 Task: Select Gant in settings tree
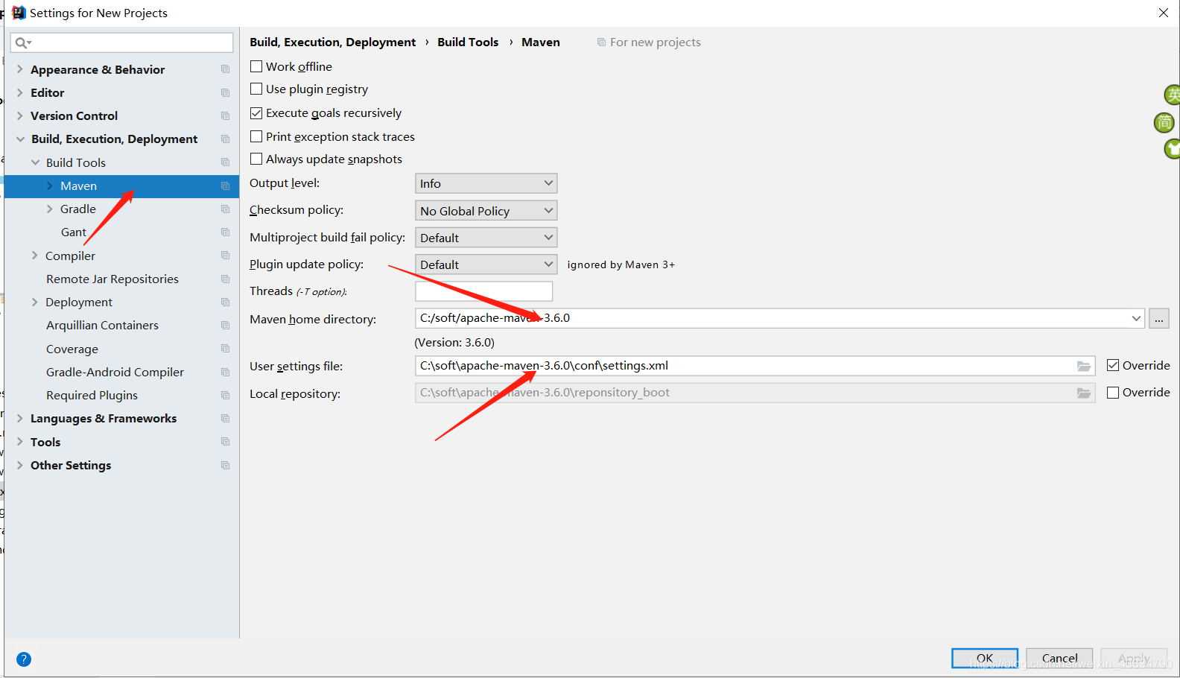(74, 232)
